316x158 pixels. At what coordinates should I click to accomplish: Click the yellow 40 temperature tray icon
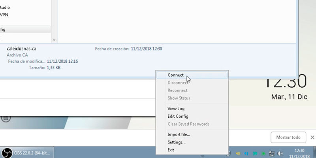click(238, 153)
